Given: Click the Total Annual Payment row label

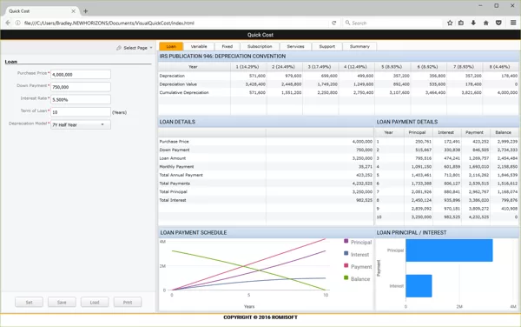Looking at the screenshot, I should coord(181,175).
